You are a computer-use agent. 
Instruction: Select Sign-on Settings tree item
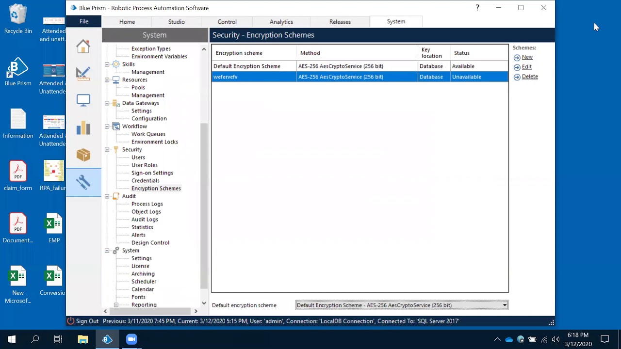pos(152,173)
